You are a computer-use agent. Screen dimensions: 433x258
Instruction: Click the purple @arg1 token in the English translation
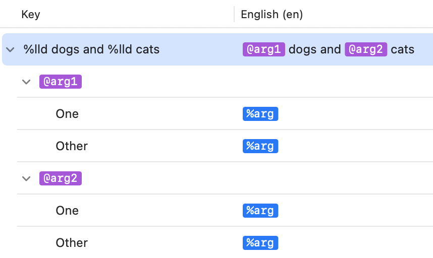coord(264,49)
